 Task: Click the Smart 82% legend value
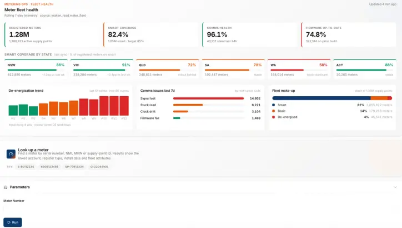360,105
